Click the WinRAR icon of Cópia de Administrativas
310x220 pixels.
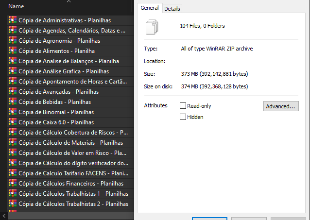(x=13, y=20)
